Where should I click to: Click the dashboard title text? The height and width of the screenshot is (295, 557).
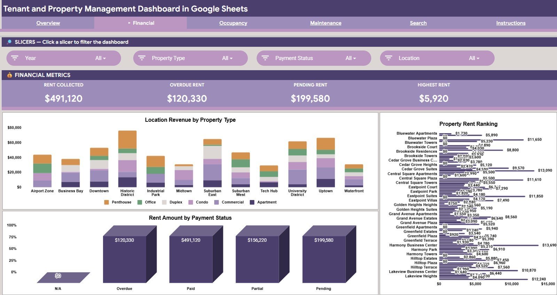point(125,9)
